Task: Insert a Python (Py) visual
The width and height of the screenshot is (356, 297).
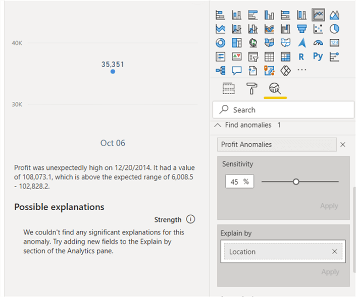Action: tap(318, 56)
